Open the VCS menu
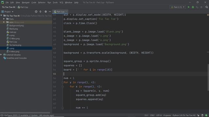 pos(61,3)
